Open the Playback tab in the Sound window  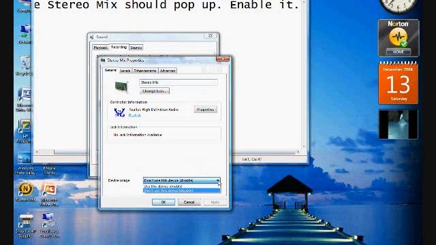click(100, 48)
